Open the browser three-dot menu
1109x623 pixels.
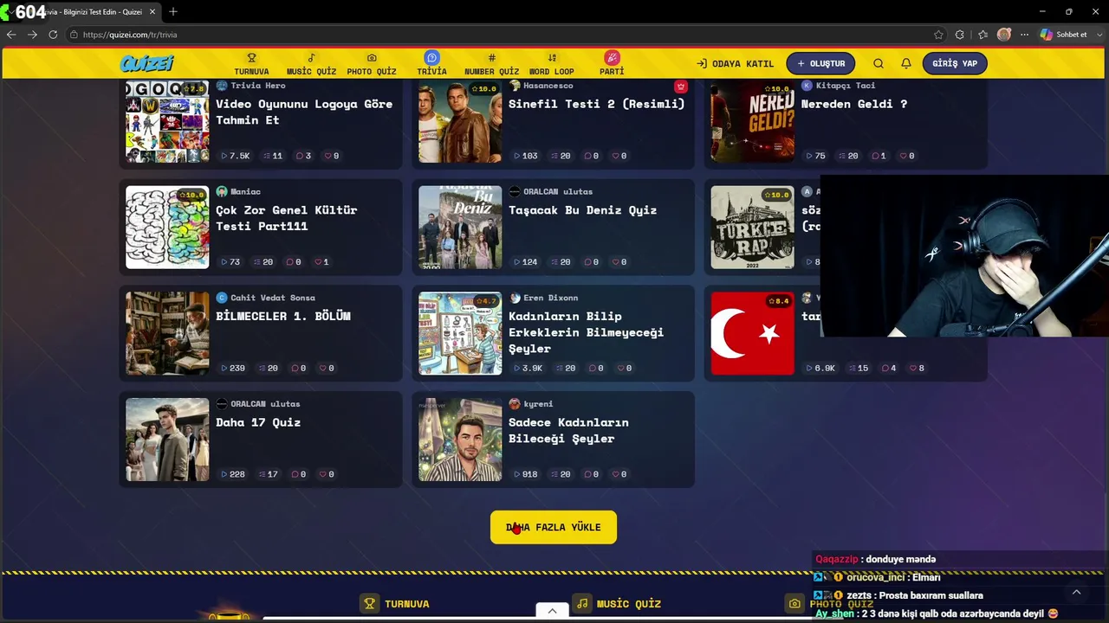click(1024, 35)
